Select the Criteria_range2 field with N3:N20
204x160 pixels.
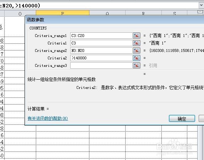pyautogui.click(x=101, y=50)
